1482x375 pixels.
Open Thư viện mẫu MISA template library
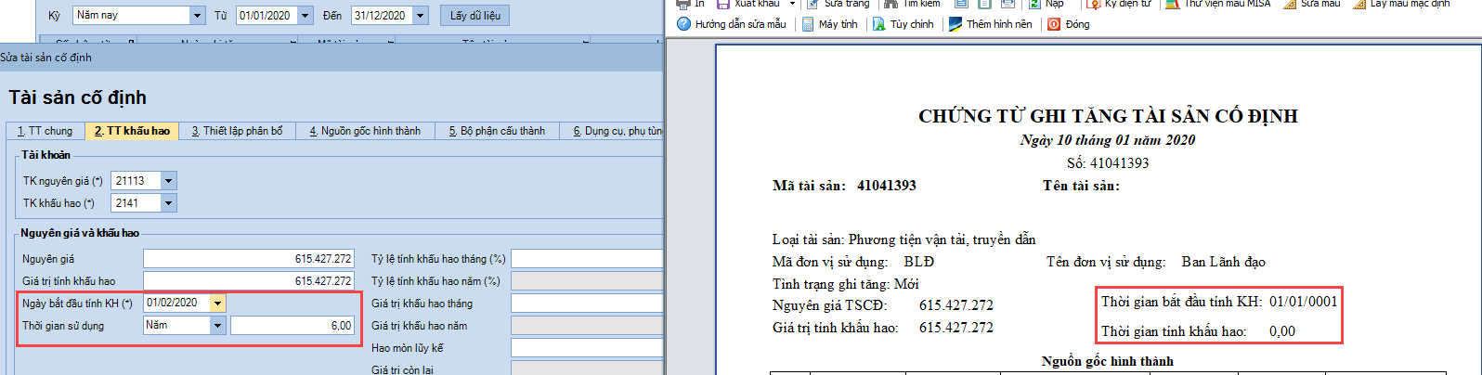(x=1173, y=4)
